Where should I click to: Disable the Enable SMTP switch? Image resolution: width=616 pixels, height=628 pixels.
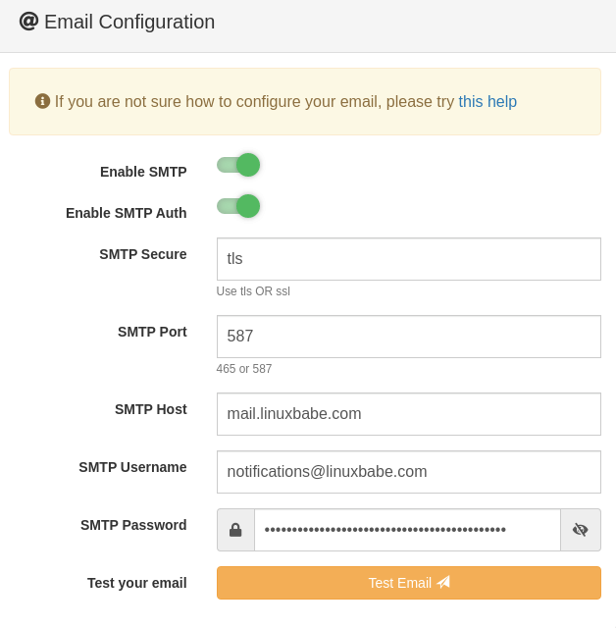pos(238,165)
